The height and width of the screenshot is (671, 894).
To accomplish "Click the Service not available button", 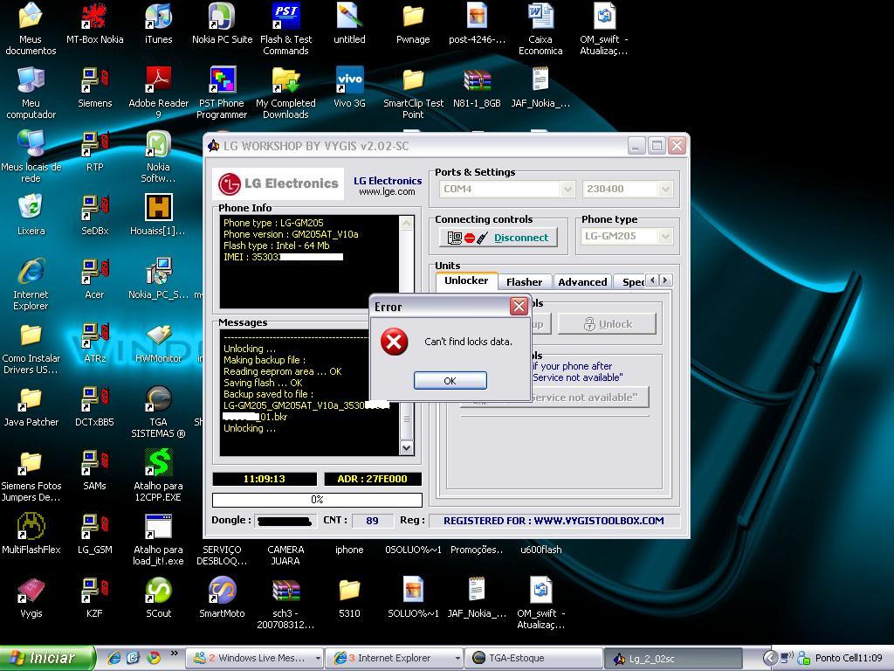I will (589, 398).
